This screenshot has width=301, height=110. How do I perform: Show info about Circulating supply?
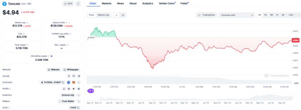(x=49, y=56)
